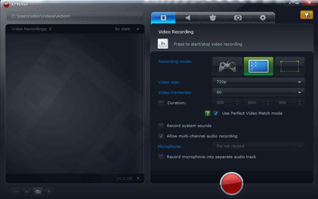This screenshot has width=318, height=199.
Task: Open the settings gear tab
Action: click(x=263, y=18)
